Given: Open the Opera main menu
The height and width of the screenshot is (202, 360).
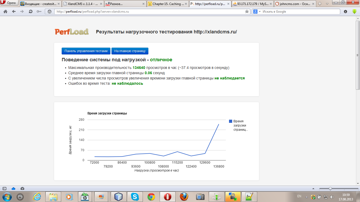Looking at the screenshot, I should 9,3.
